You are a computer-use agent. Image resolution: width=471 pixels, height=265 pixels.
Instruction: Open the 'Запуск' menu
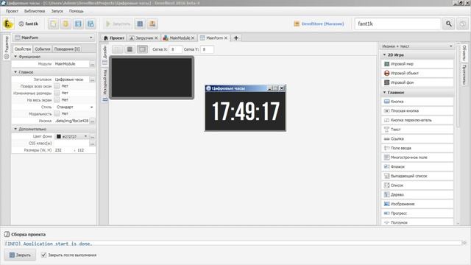click(57, 11)
